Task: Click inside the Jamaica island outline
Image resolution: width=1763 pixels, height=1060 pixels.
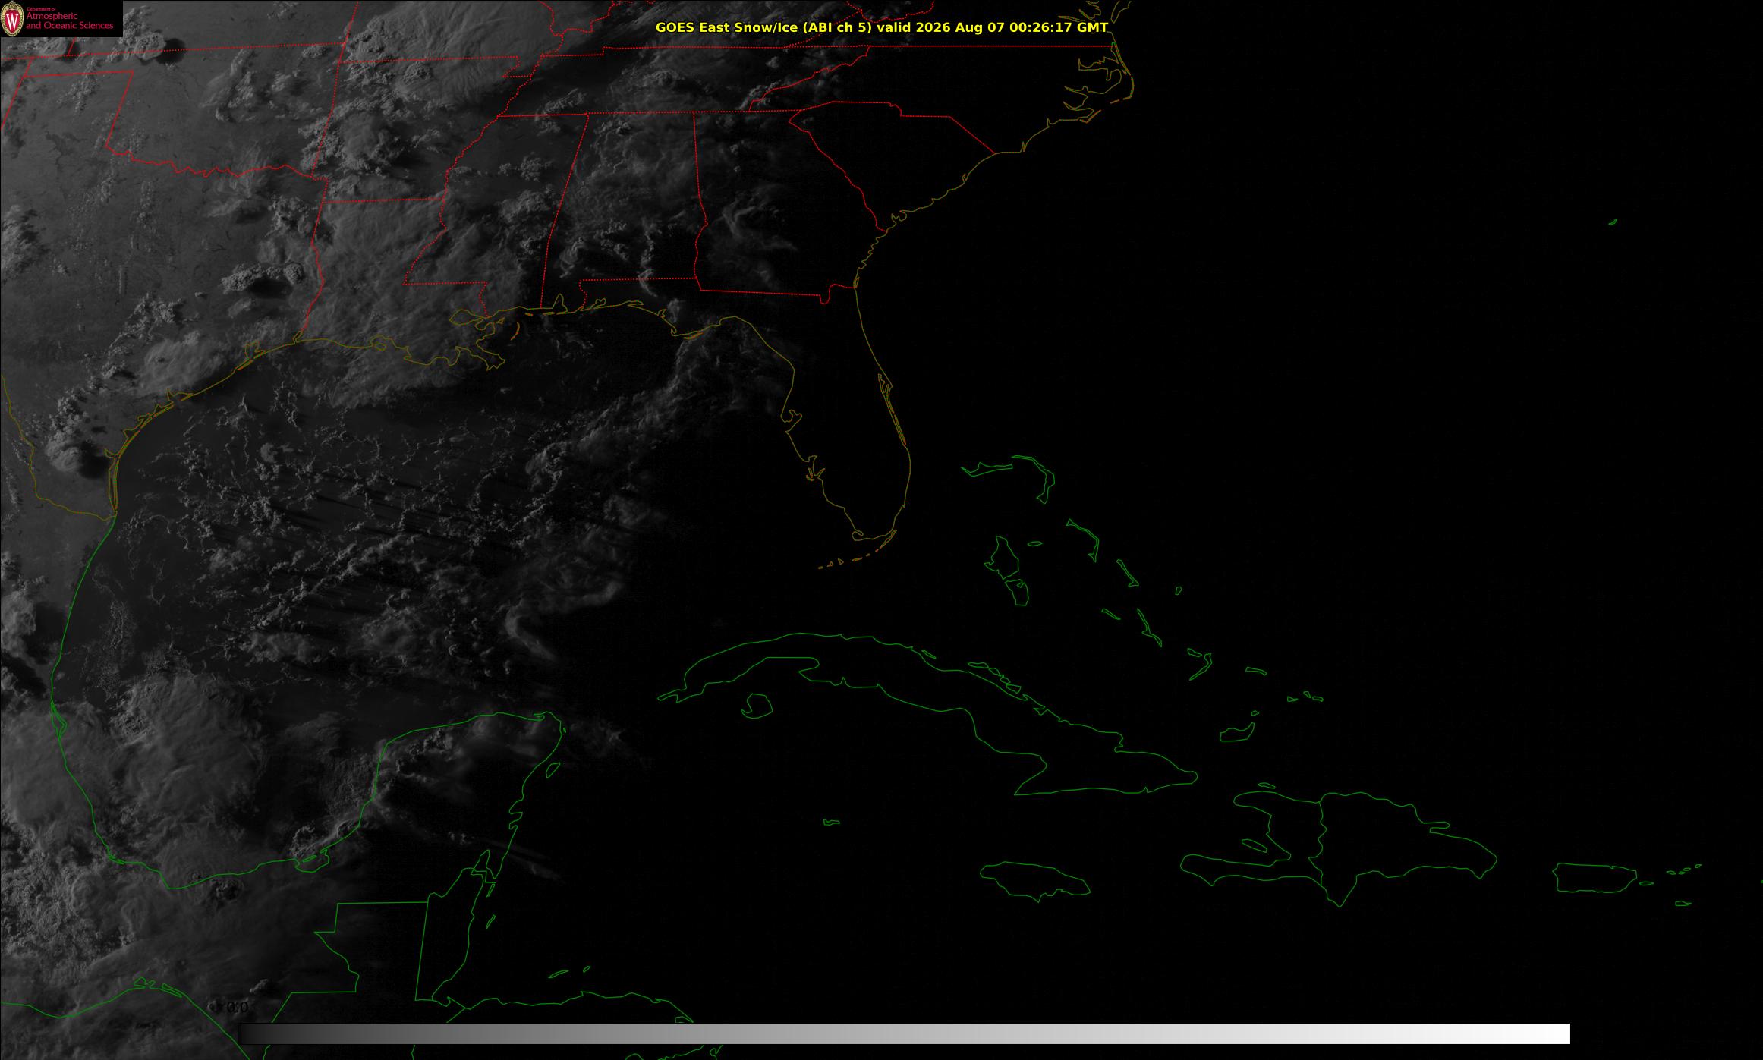Action: (x=1032, y=878)
